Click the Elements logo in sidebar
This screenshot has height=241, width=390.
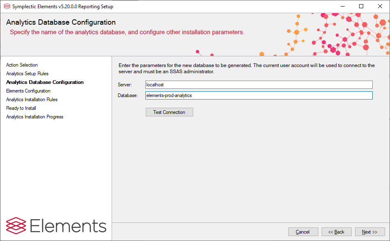point(56,226)
